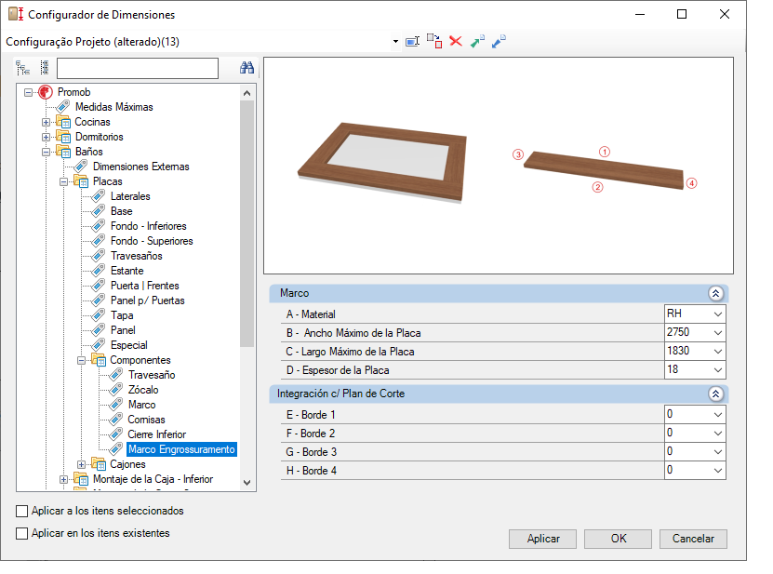Click the tree scrollbar up arrow
The width and height of the screenshot is (773, 574).
[247, 93]
